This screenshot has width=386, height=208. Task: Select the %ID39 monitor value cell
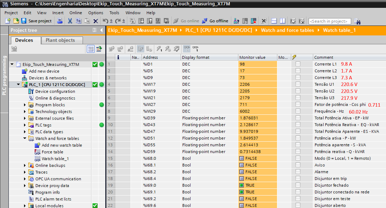point(257,118)
